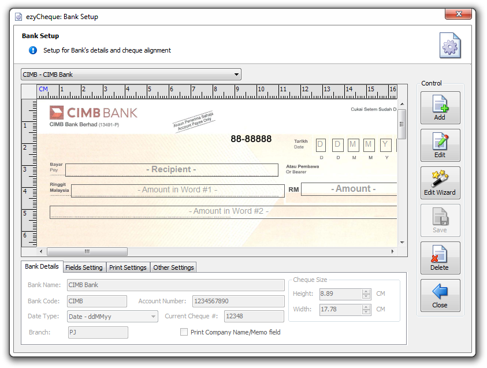The width and height of the screenshot is (487, 368).
Task: Open the Other Settings tab
Action: pos(173,267)
